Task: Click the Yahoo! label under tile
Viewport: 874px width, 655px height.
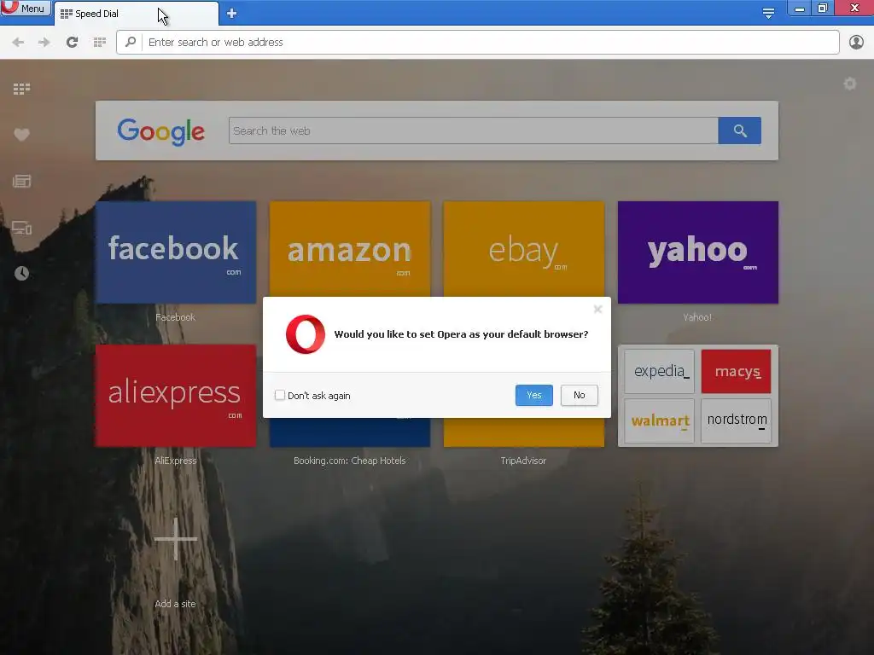Action: coord(697,317)
